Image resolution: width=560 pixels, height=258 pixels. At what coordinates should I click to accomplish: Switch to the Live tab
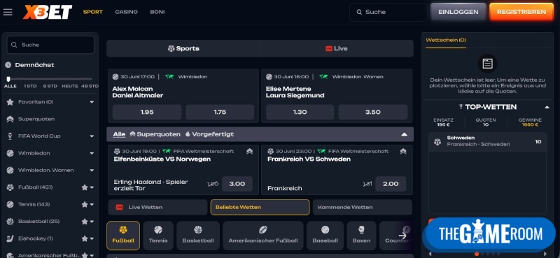click(x=337, y=48)
